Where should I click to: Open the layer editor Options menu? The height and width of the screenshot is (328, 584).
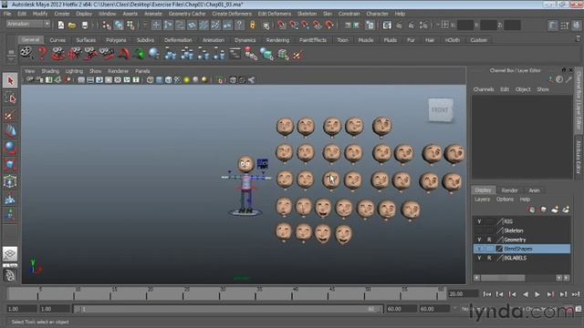click(505, 200)
